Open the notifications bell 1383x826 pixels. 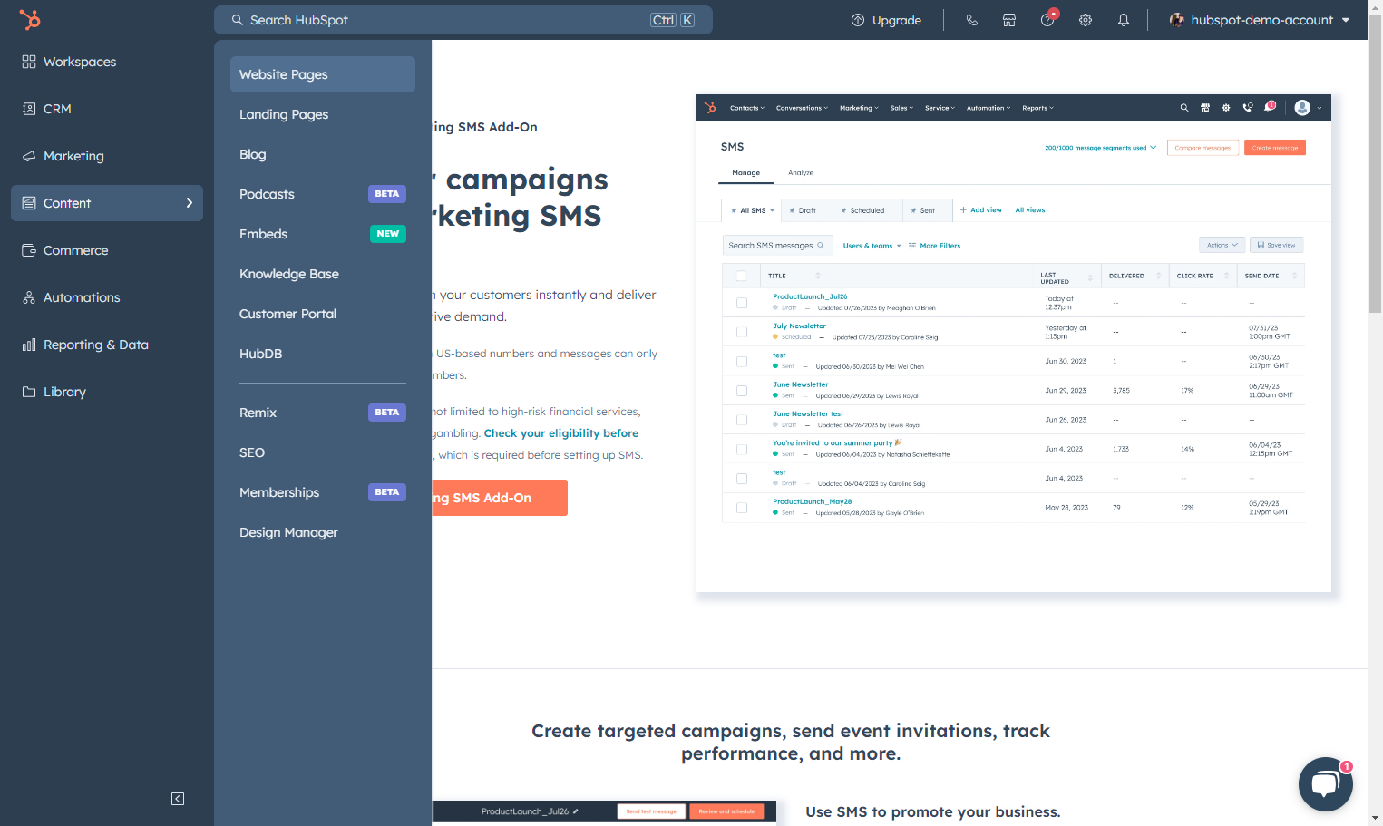point(1124,20)
